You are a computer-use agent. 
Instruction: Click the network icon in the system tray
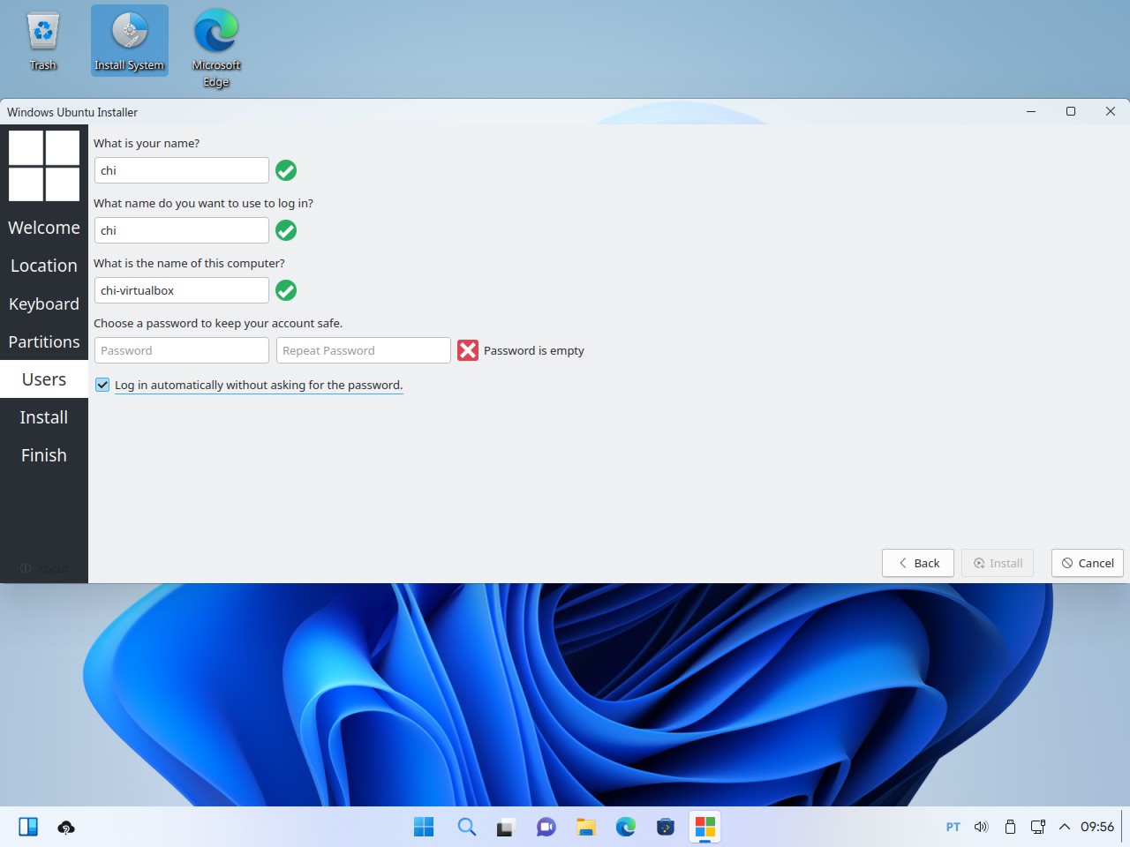pos(1038,827)
